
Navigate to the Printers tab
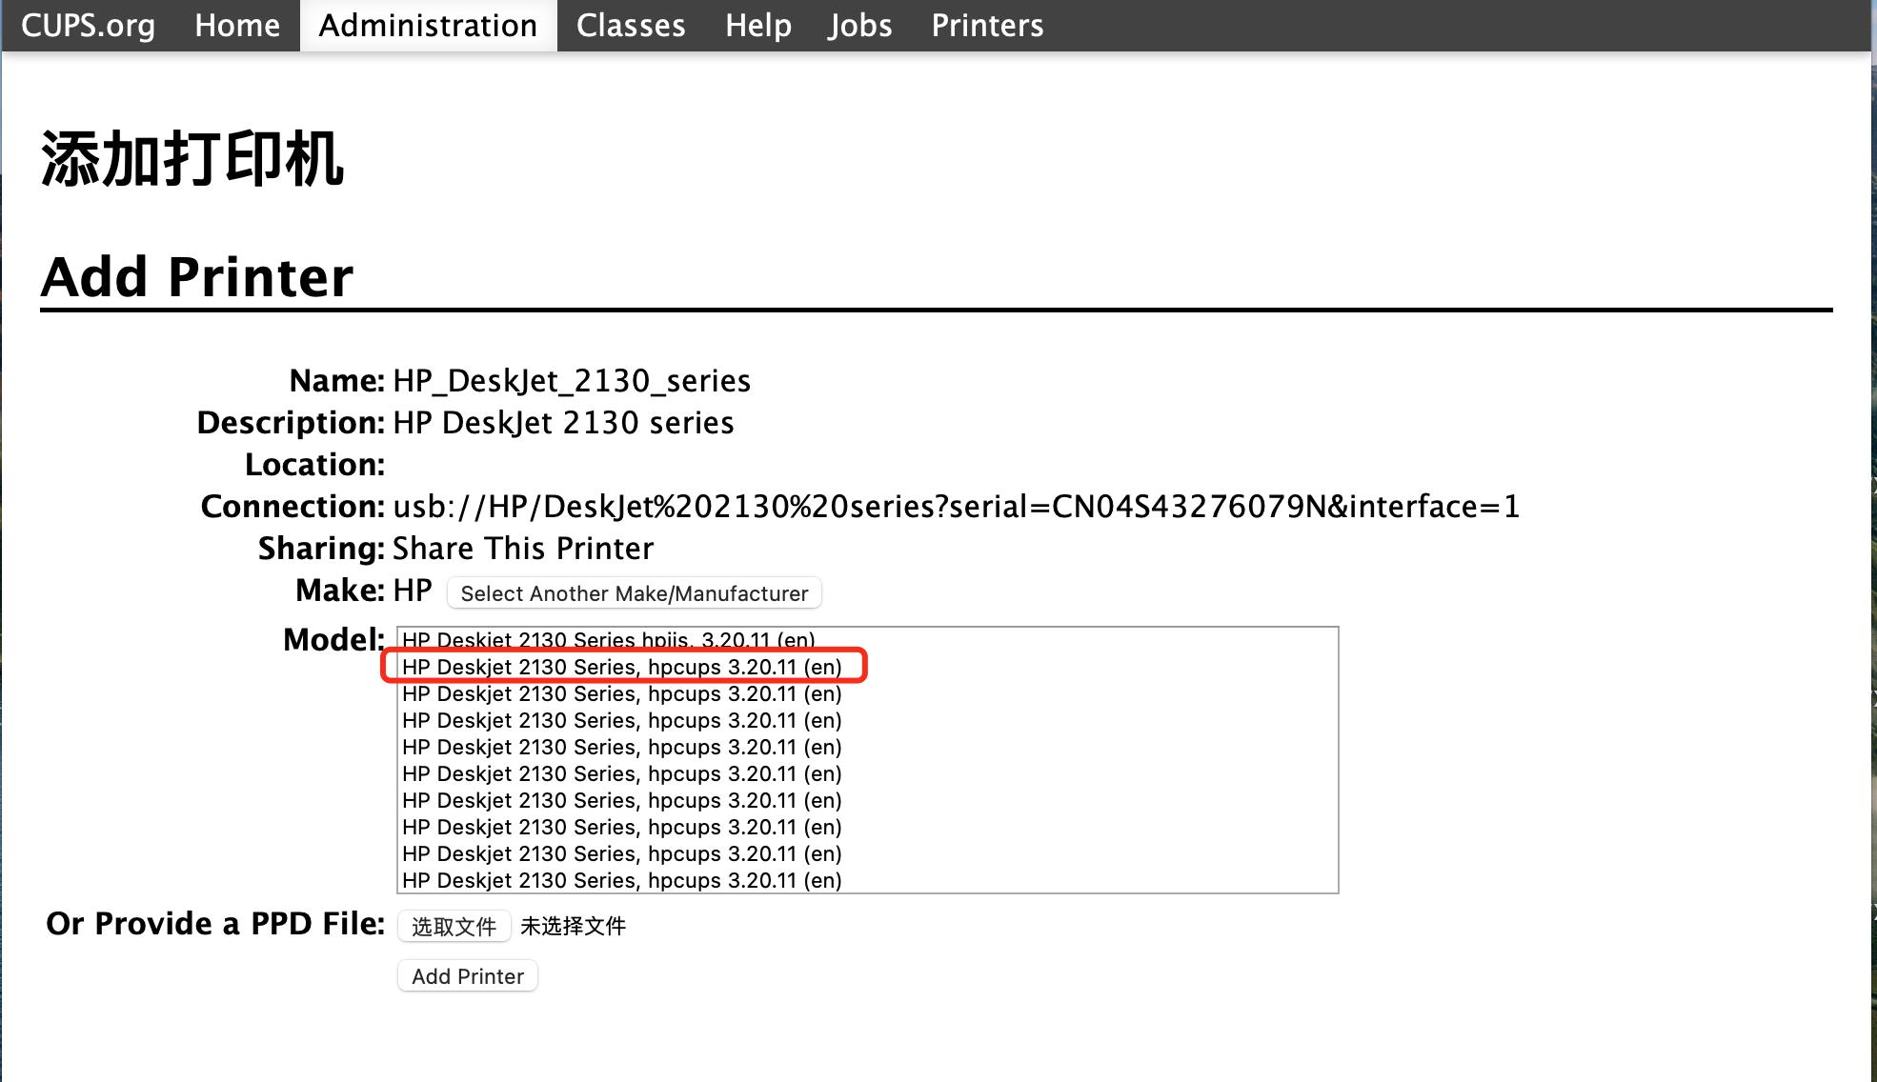(987, 26)
